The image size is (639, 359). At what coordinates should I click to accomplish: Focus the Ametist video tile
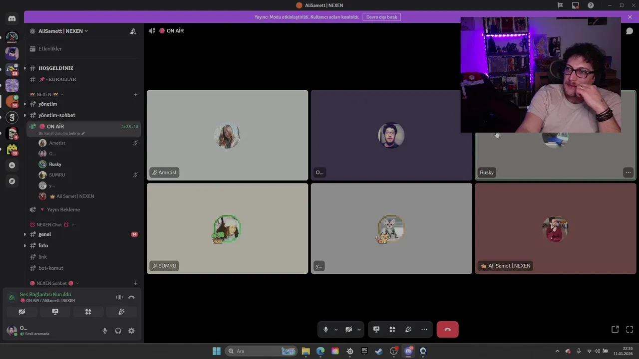(x=228, y=135)
